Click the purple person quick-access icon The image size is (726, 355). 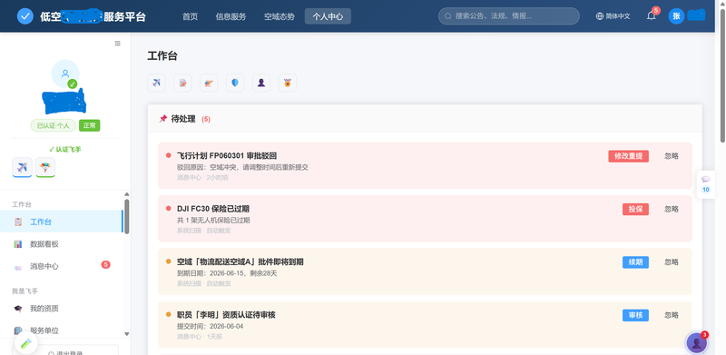click(261, 83)
